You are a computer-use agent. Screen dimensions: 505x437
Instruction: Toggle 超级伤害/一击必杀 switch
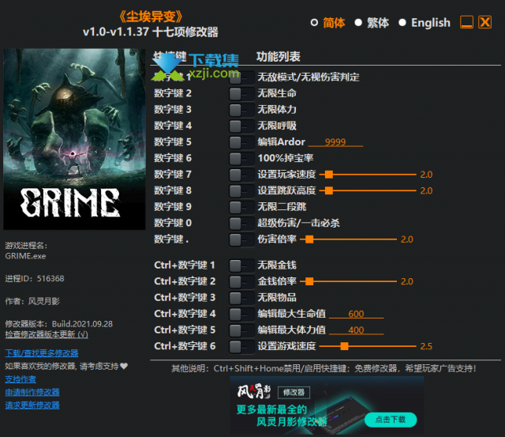[241, 223]
